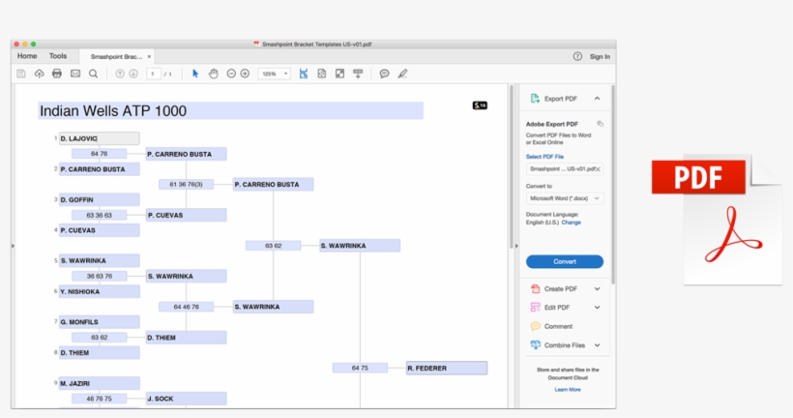Image resolution: width=793 pixels, height=418 pixels.
Task: Open the 125% zoom level dropdown
Action: tap(274, 74)
